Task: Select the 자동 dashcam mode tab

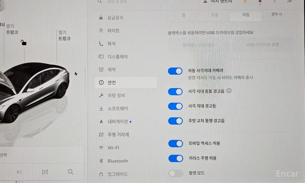Action: click(x=246, y=15)
